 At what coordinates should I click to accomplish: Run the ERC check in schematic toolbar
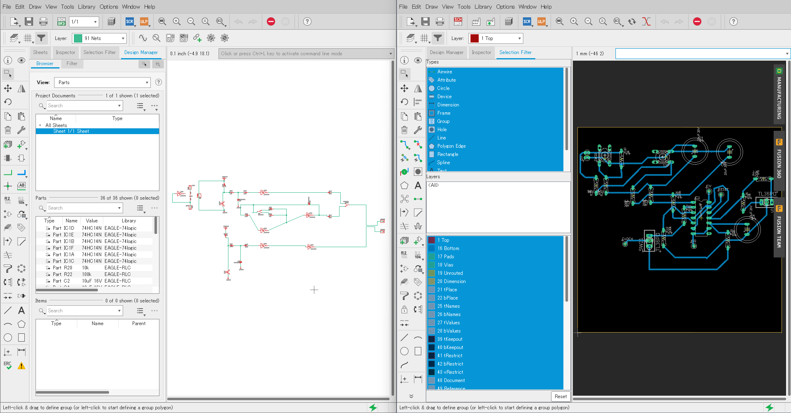8,366
